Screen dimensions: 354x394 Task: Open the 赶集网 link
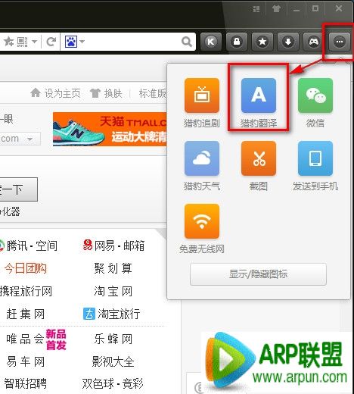[26, 314]
